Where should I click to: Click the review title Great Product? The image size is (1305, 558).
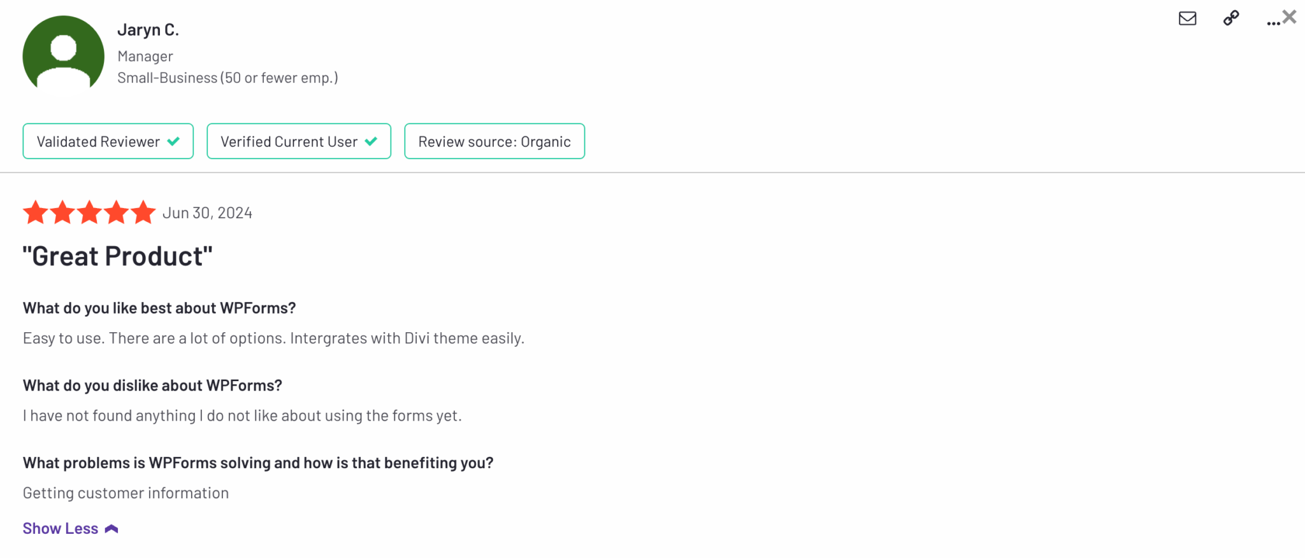click(117, 255)
